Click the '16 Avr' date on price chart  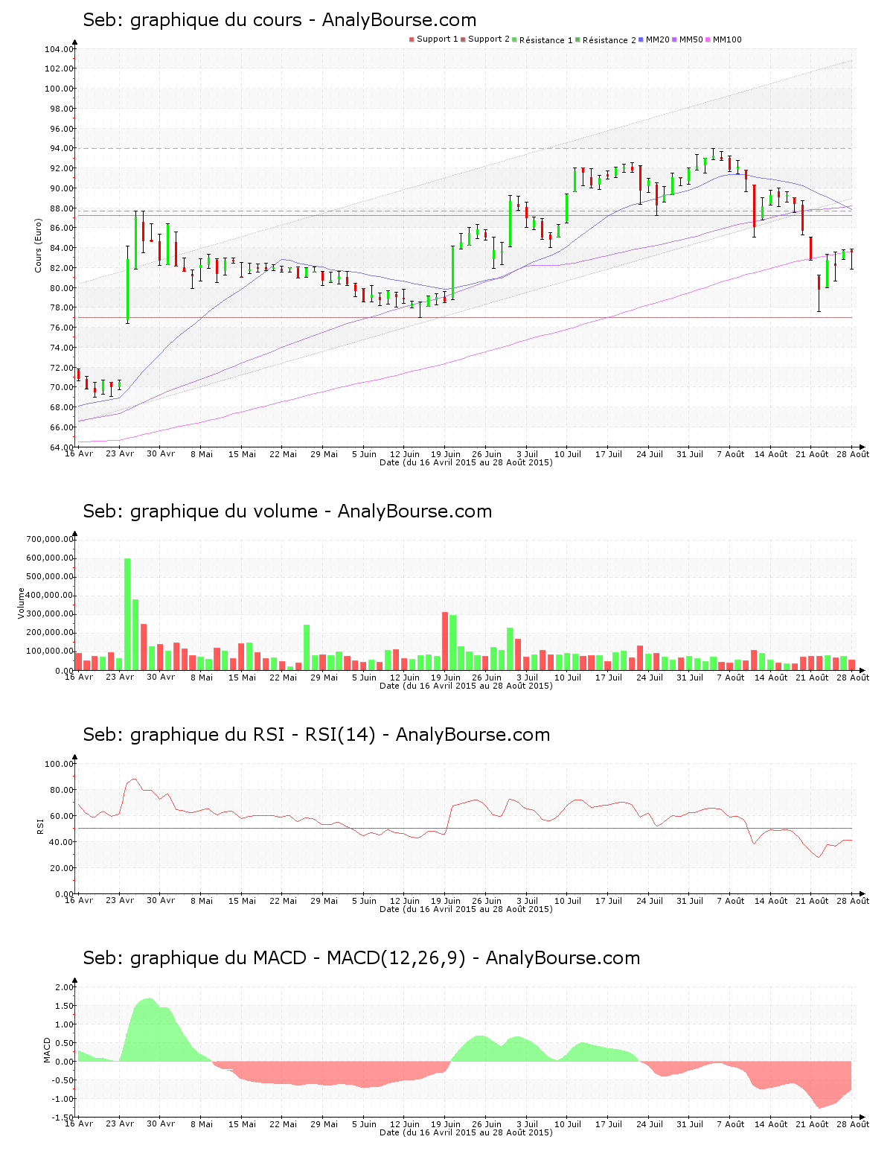(79, 454)
